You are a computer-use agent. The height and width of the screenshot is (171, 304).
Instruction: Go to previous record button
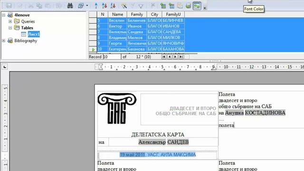pyautogui.click(x=170, y=57)
